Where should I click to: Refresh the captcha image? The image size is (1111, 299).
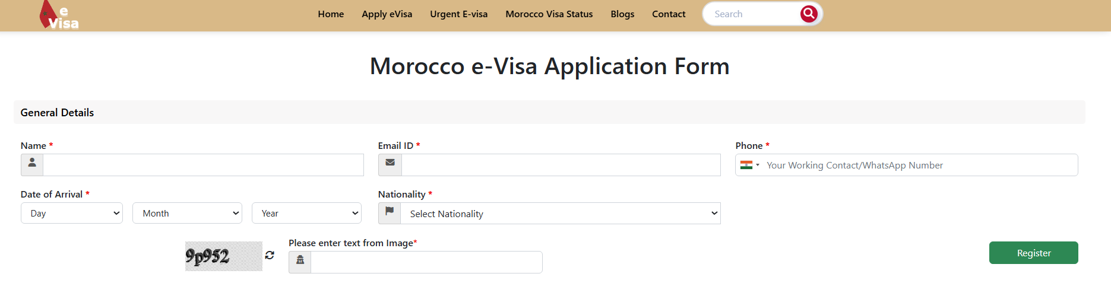[x=270, y=255]
